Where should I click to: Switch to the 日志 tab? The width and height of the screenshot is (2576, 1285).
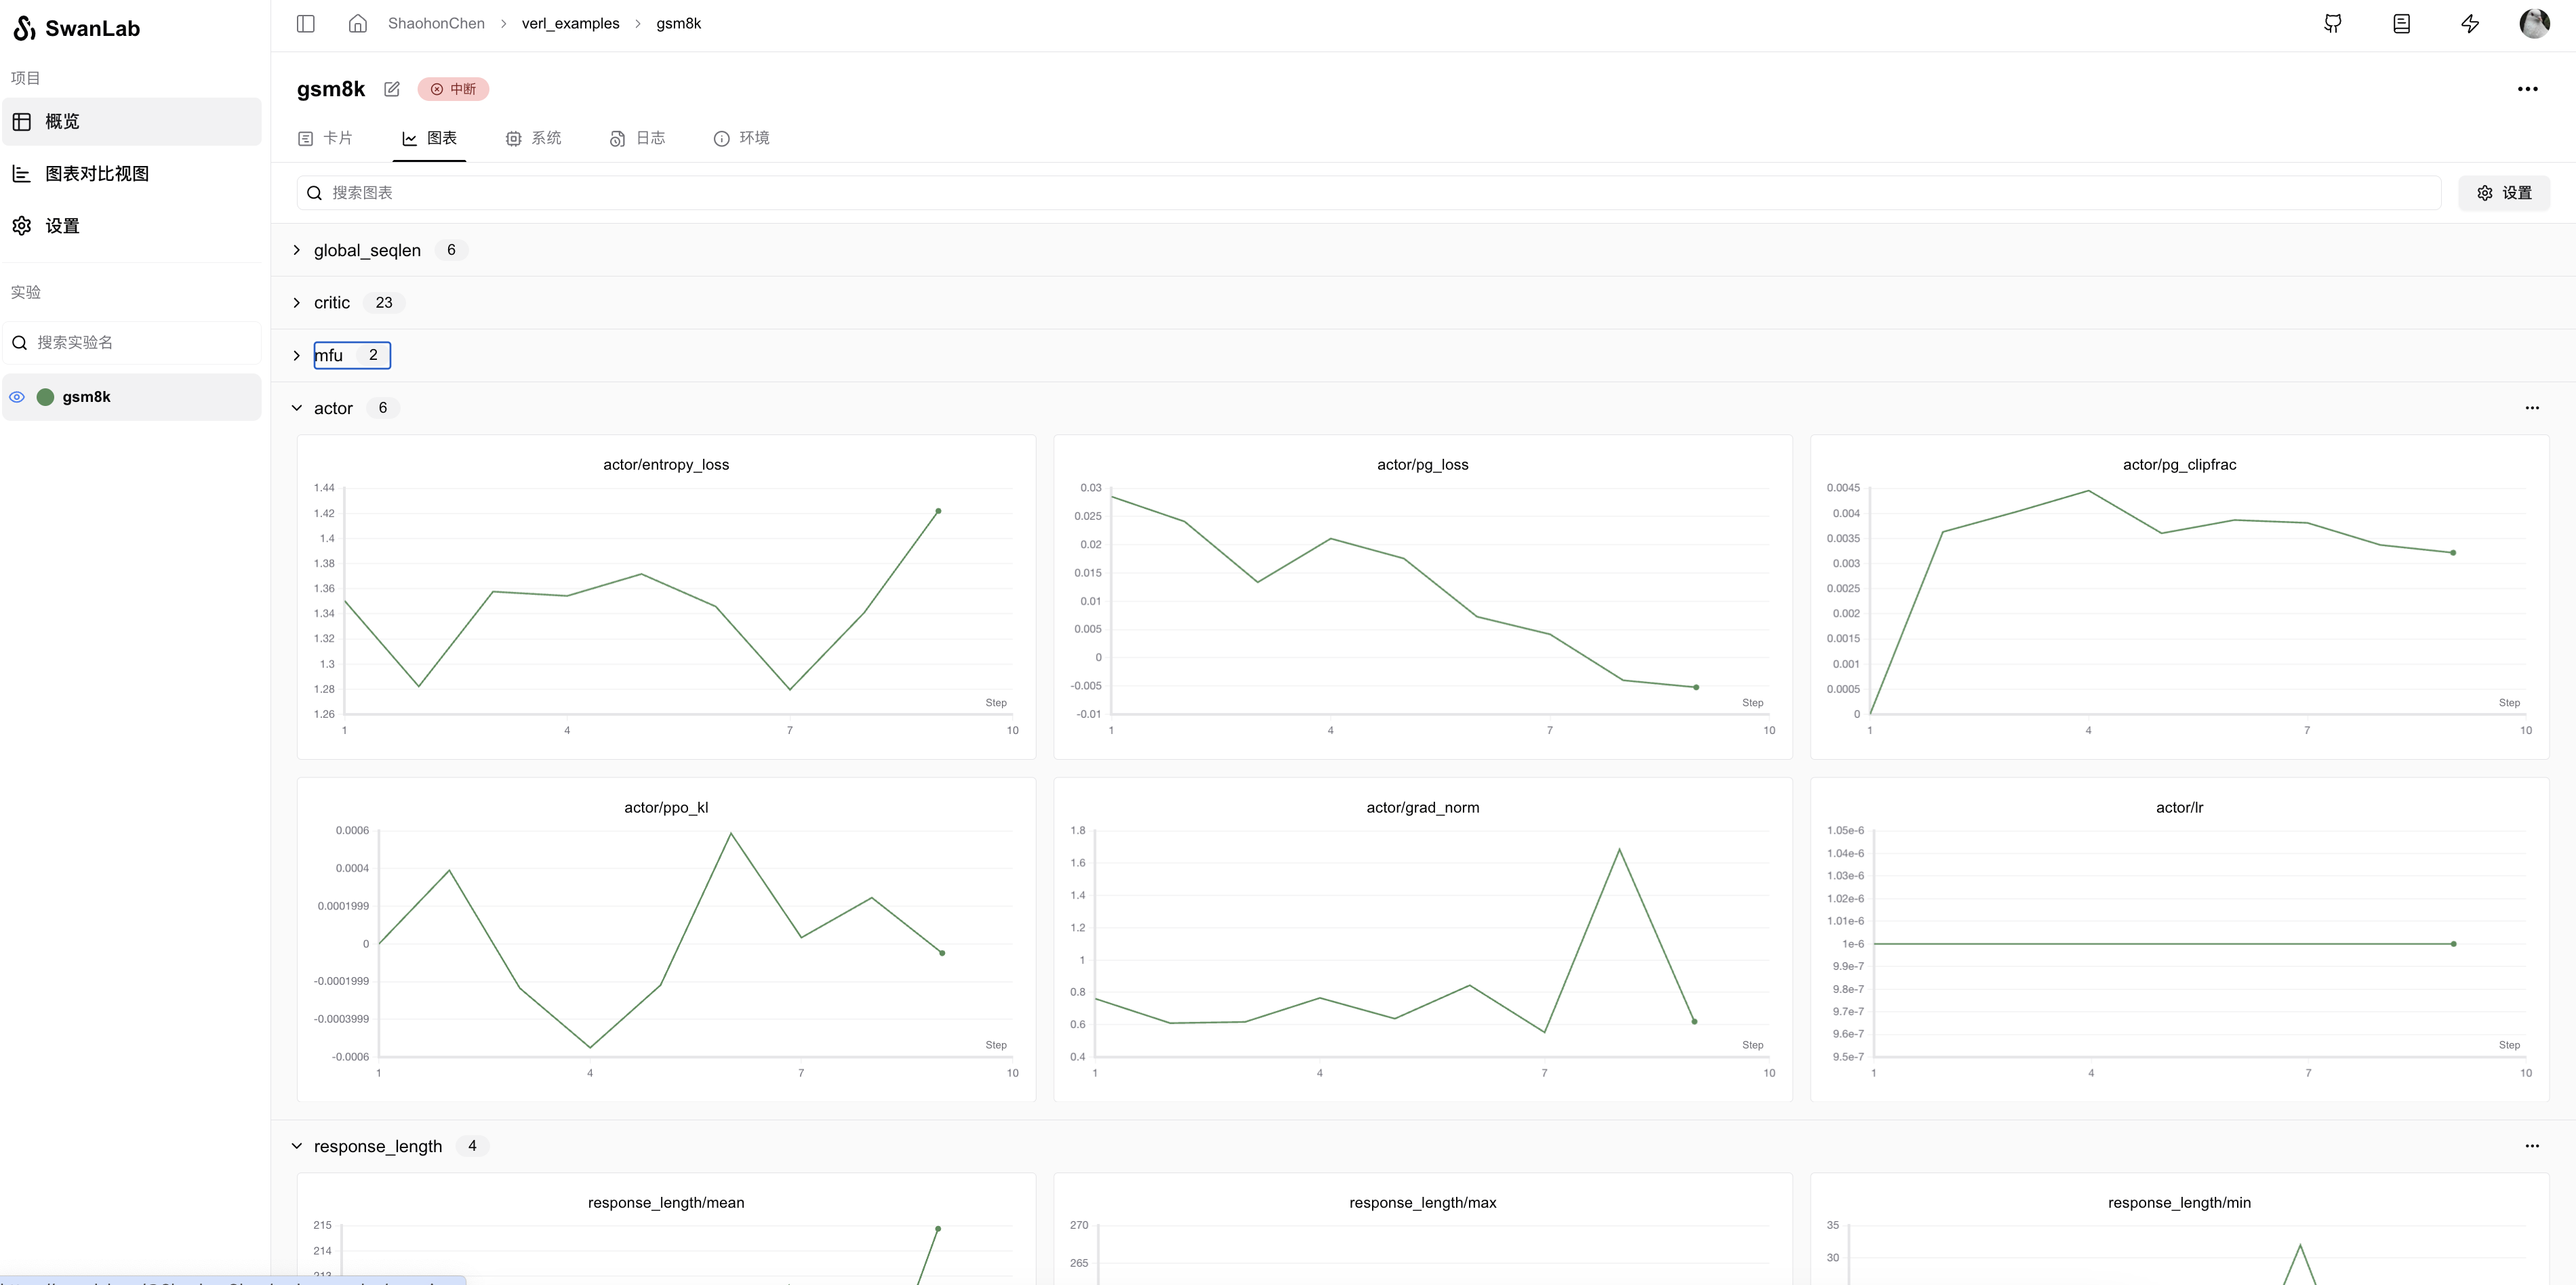(x=638, y=138)
